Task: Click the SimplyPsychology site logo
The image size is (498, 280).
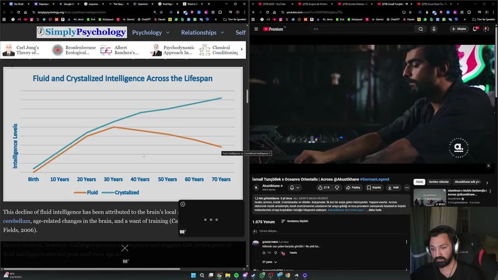Action: point(82,32)
